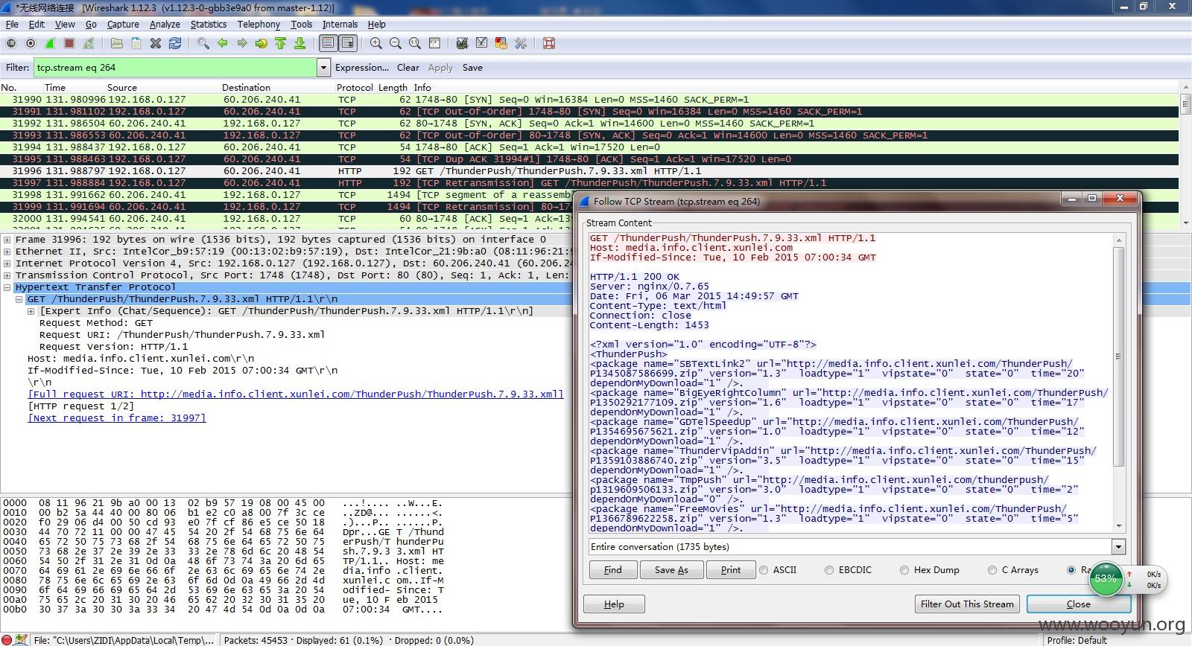The height and width of the screenshot is (646, 1192).
Task: Follow Next request in frame link
Action: [x=117, y=418]
